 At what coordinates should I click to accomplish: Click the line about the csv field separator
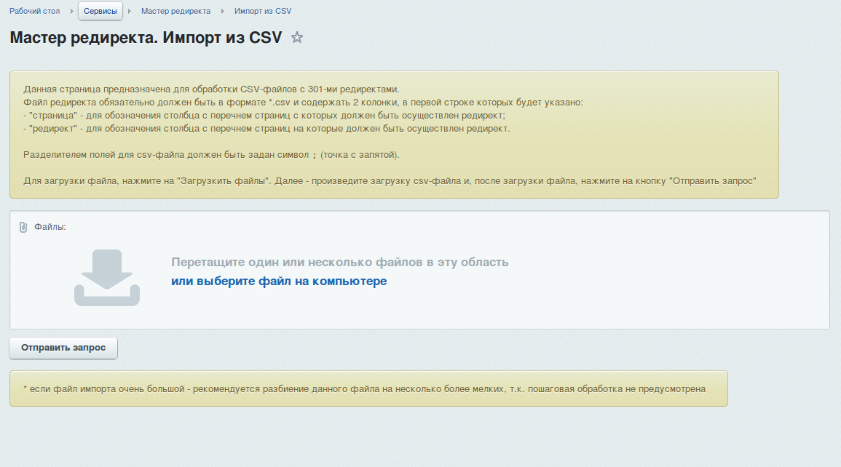tap(211, 155)
